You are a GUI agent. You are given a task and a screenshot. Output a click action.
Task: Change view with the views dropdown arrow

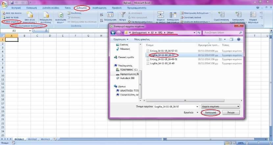click(x=225, y=40)
